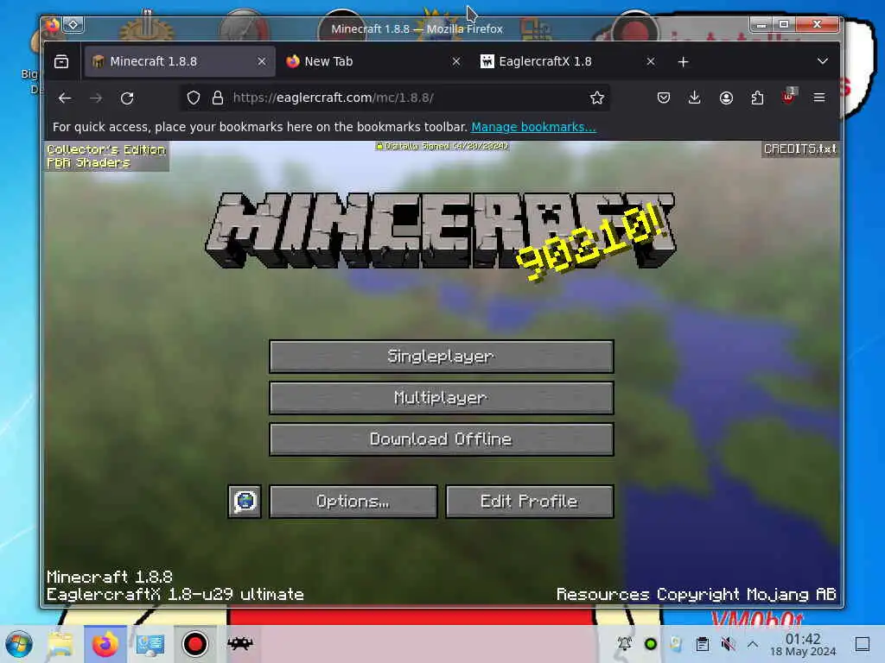
Task: Click the show desktop button
Action: pos(863,644)
